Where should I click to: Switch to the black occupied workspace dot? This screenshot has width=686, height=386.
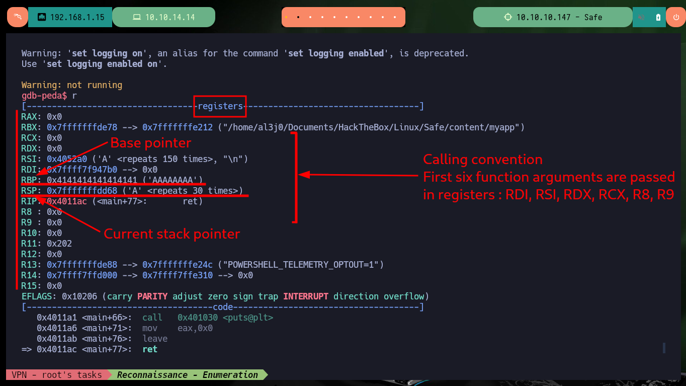coord(298,17)
